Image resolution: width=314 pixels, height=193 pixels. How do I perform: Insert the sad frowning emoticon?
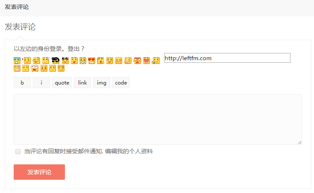53,68
